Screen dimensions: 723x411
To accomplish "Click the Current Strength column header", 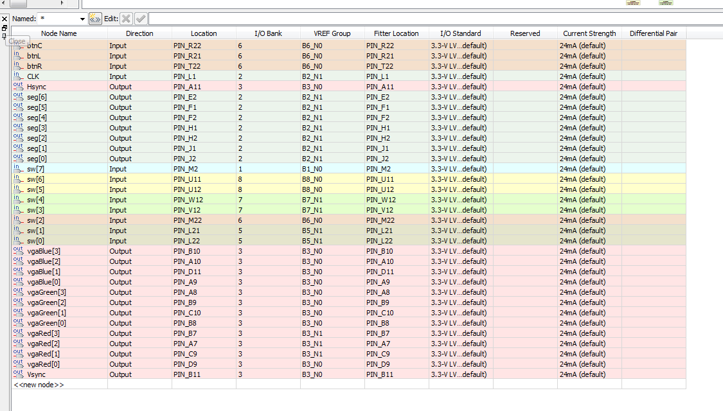I will coord(589,33).
